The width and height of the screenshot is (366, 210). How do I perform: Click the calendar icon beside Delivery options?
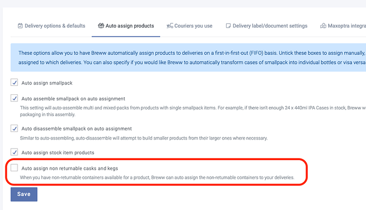click(20, 25)
